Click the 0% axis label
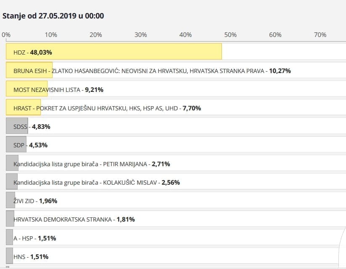This screenshot has width=346, height=269. coord(6,35)
